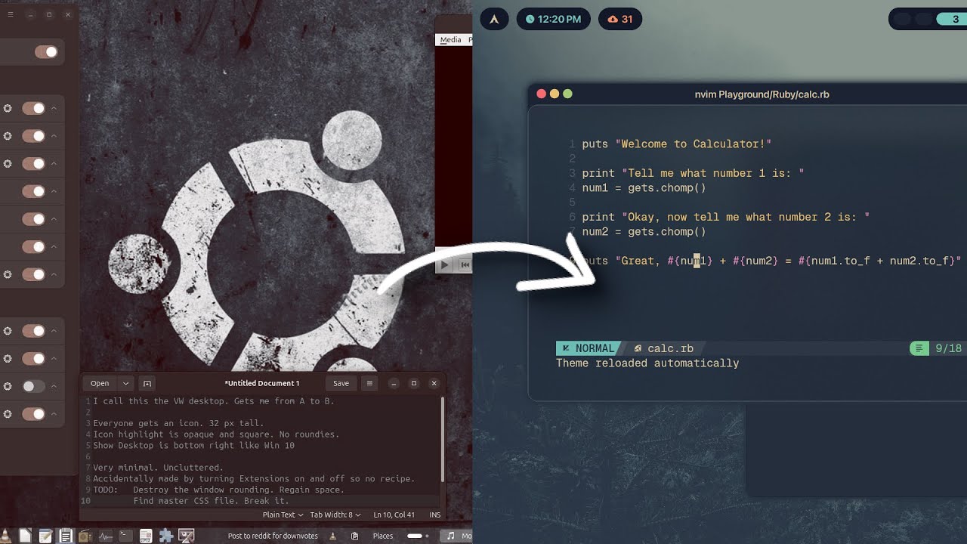Image resolution: width=967 pixels, height=544 pixels.
Task: Open the clipboard tray icon
Action: click(354, 536)
